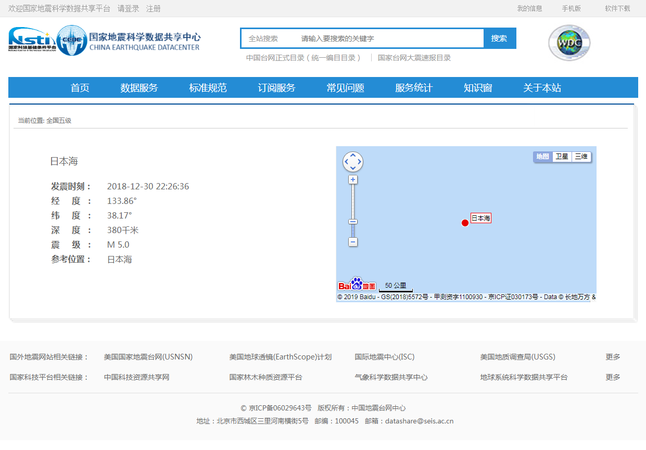Switch to the 订阅服务 tab
This screenshot has width=646, height=450.
click(x=276, y=87)
